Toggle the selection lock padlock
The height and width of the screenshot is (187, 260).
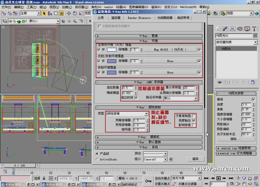click(x=44, y=178)
